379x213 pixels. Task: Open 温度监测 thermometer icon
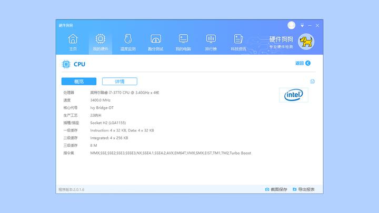(x=128, y=38)
